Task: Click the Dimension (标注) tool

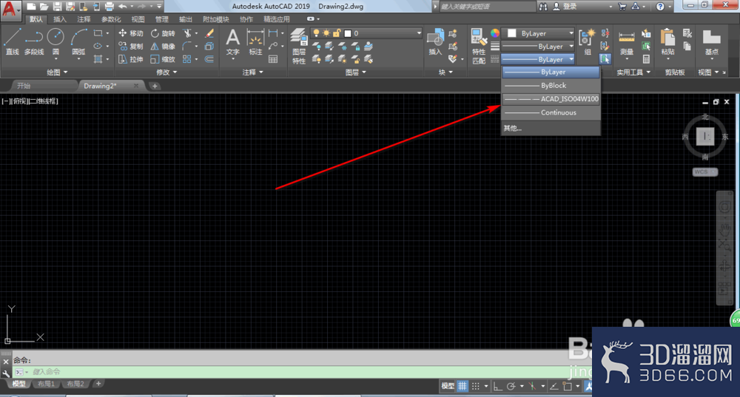Action: tap(255, 41)
